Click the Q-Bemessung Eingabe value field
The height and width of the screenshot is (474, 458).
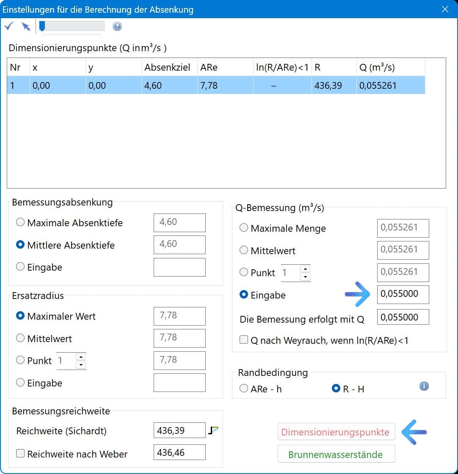point(403,294)
